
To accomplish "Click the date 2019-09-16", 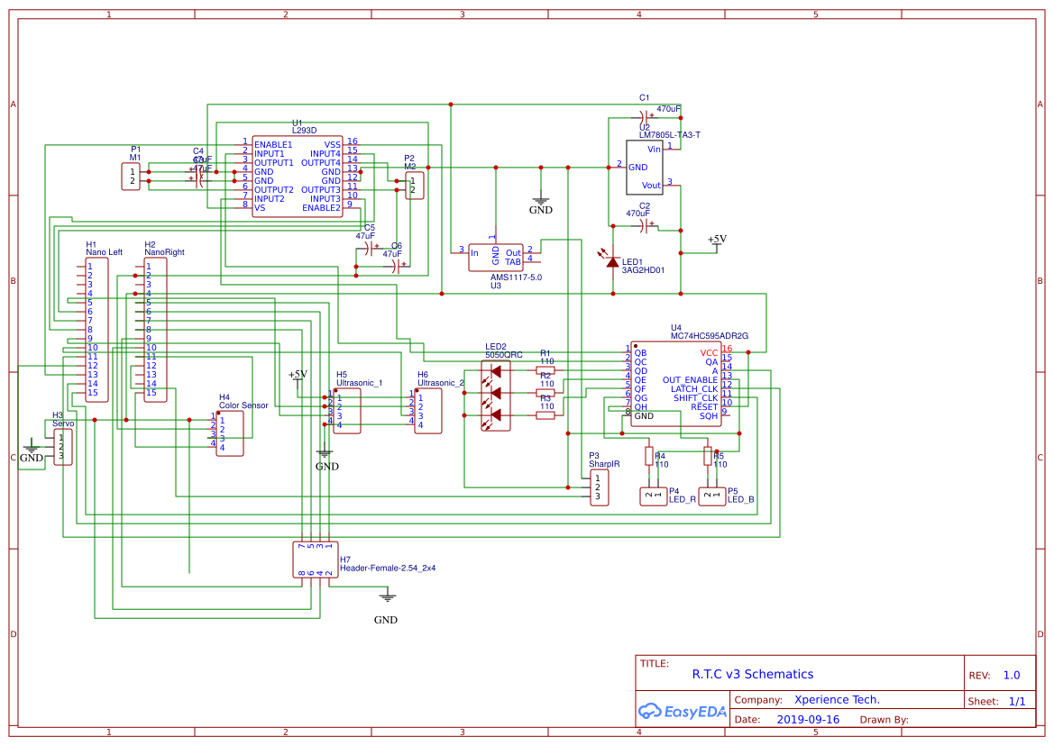I will tap(807, 719).
